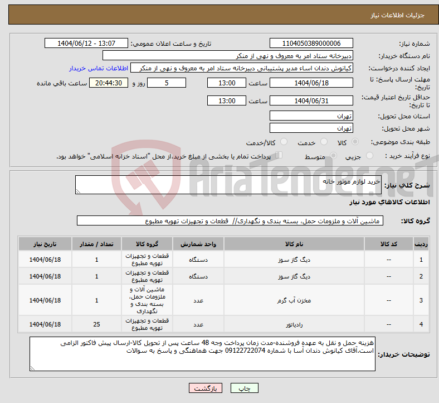Click the مخزن آب گرم item name
Screen dimensions: 439x403
click(294, 300)
